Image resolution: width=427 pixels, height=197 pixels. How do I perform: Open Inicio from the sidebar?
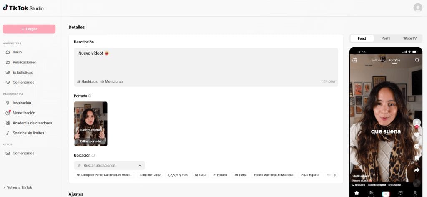17,52
